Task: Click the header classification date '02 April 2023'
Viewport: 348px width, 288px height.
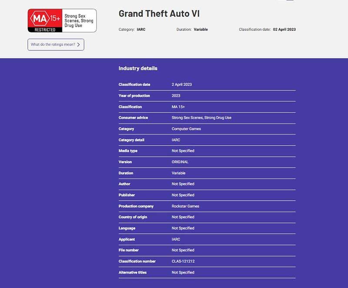Action: pyautogui.click(x=284, y=30)
